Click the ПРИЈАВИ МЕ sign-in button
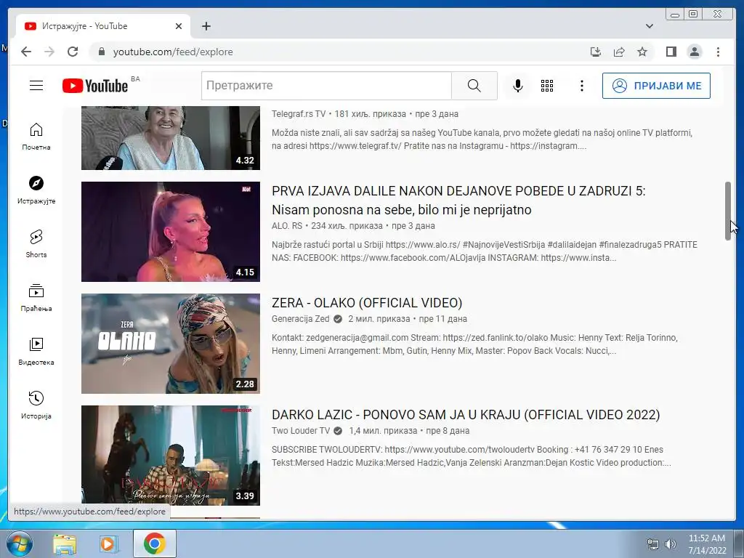Image resolution: width=744 pixels, height=558 pixels. pyautogui.click(x=656, y=86)
